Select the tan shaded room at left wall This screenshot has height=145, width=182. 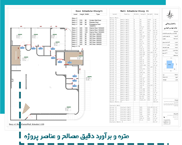point(16,55)
